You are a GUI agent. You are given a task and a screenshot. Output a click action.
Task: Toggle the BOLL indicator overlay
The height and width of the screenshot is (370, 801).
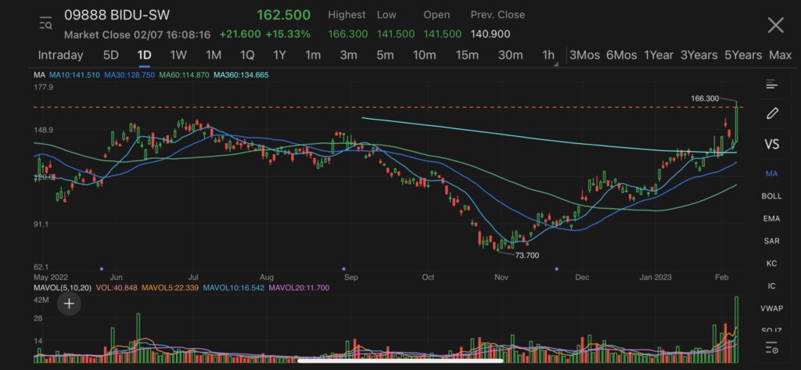click(x=772, y=196)
